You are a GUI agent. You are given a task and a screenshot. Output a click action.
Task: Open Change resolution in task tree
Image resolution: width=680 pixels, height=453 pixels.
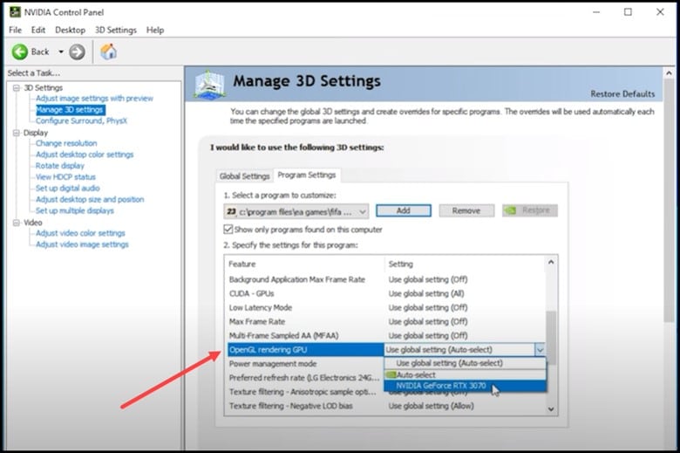click(66, 143)
